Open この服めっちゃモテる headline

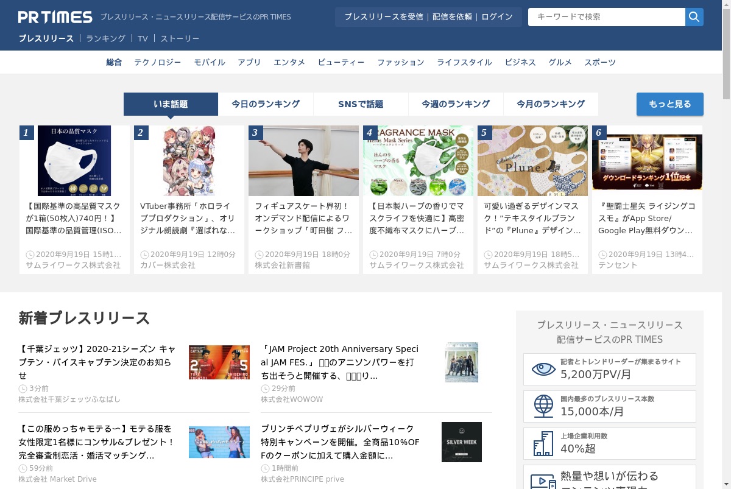pyautogui.click(x=97, y=442)
